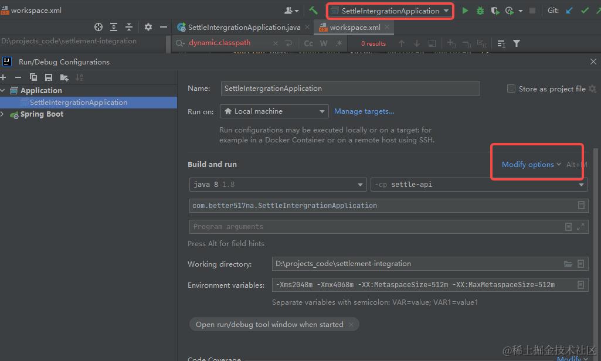Click the main class field

click(x=389, y=206)
